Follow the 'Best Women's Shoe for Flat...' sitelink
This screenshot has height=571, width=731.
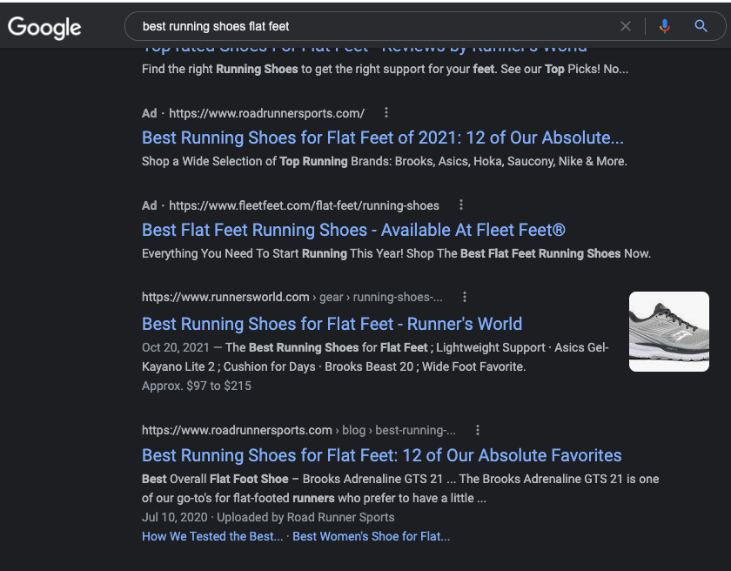371,536
